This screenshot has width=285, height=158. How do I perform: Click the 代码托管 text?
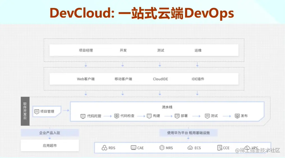[x=94, y=116]
